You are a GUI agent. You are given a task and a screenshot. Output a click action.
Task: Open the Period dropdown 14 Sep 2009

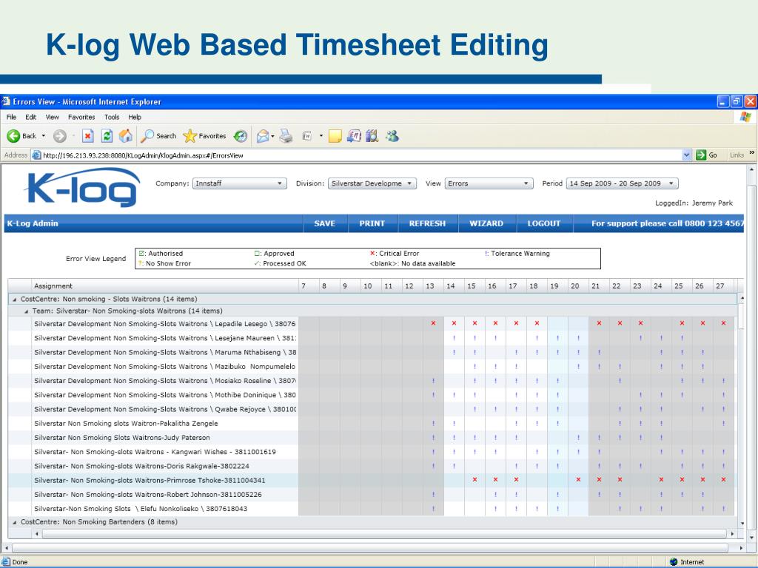[x=622, y=183]
